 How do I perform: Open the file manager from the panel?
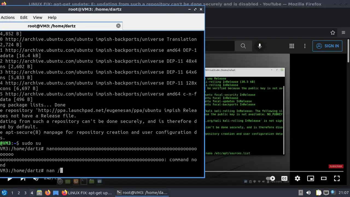click(39, 193)
